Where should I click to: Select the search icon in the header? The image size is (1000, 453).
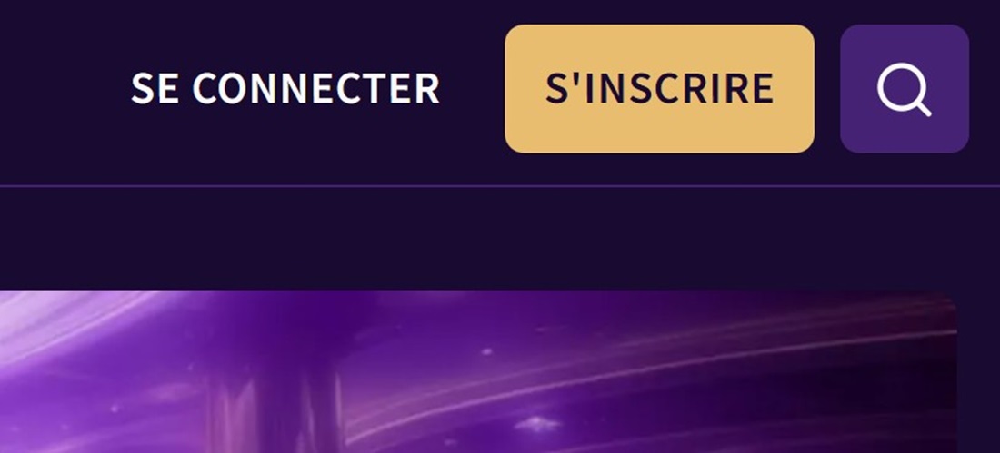coord(904,89)
